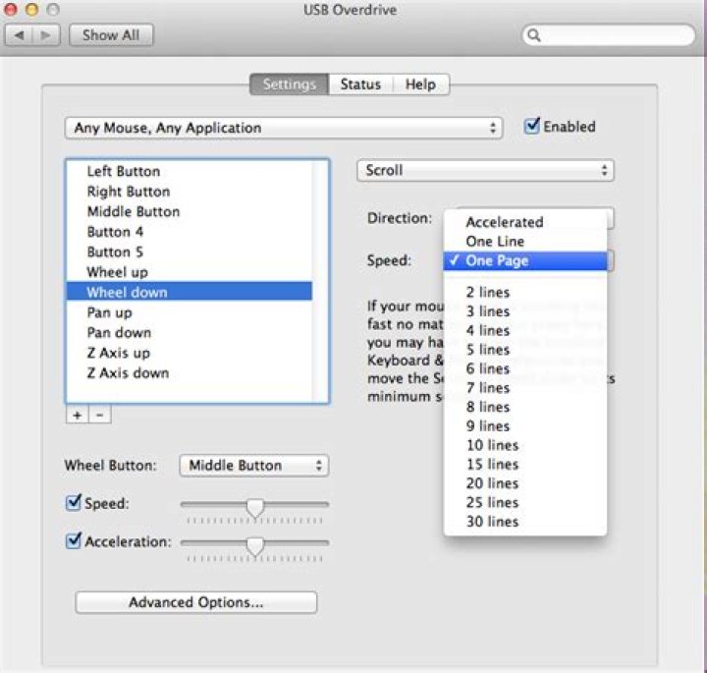Select Z Axis down in the list
707x673 pixels.
coord(190,373)
